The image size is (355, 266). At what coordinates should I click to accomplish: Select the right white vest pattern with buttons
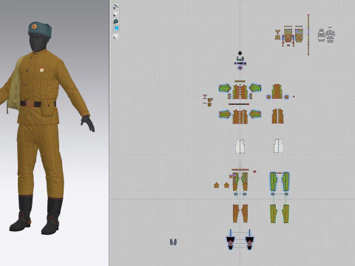click(278, 146)
